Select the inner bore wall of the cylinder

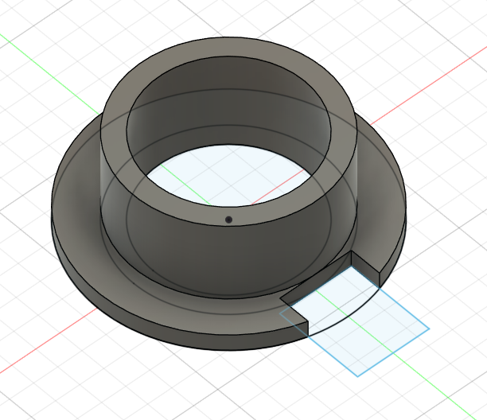(229, 103)
